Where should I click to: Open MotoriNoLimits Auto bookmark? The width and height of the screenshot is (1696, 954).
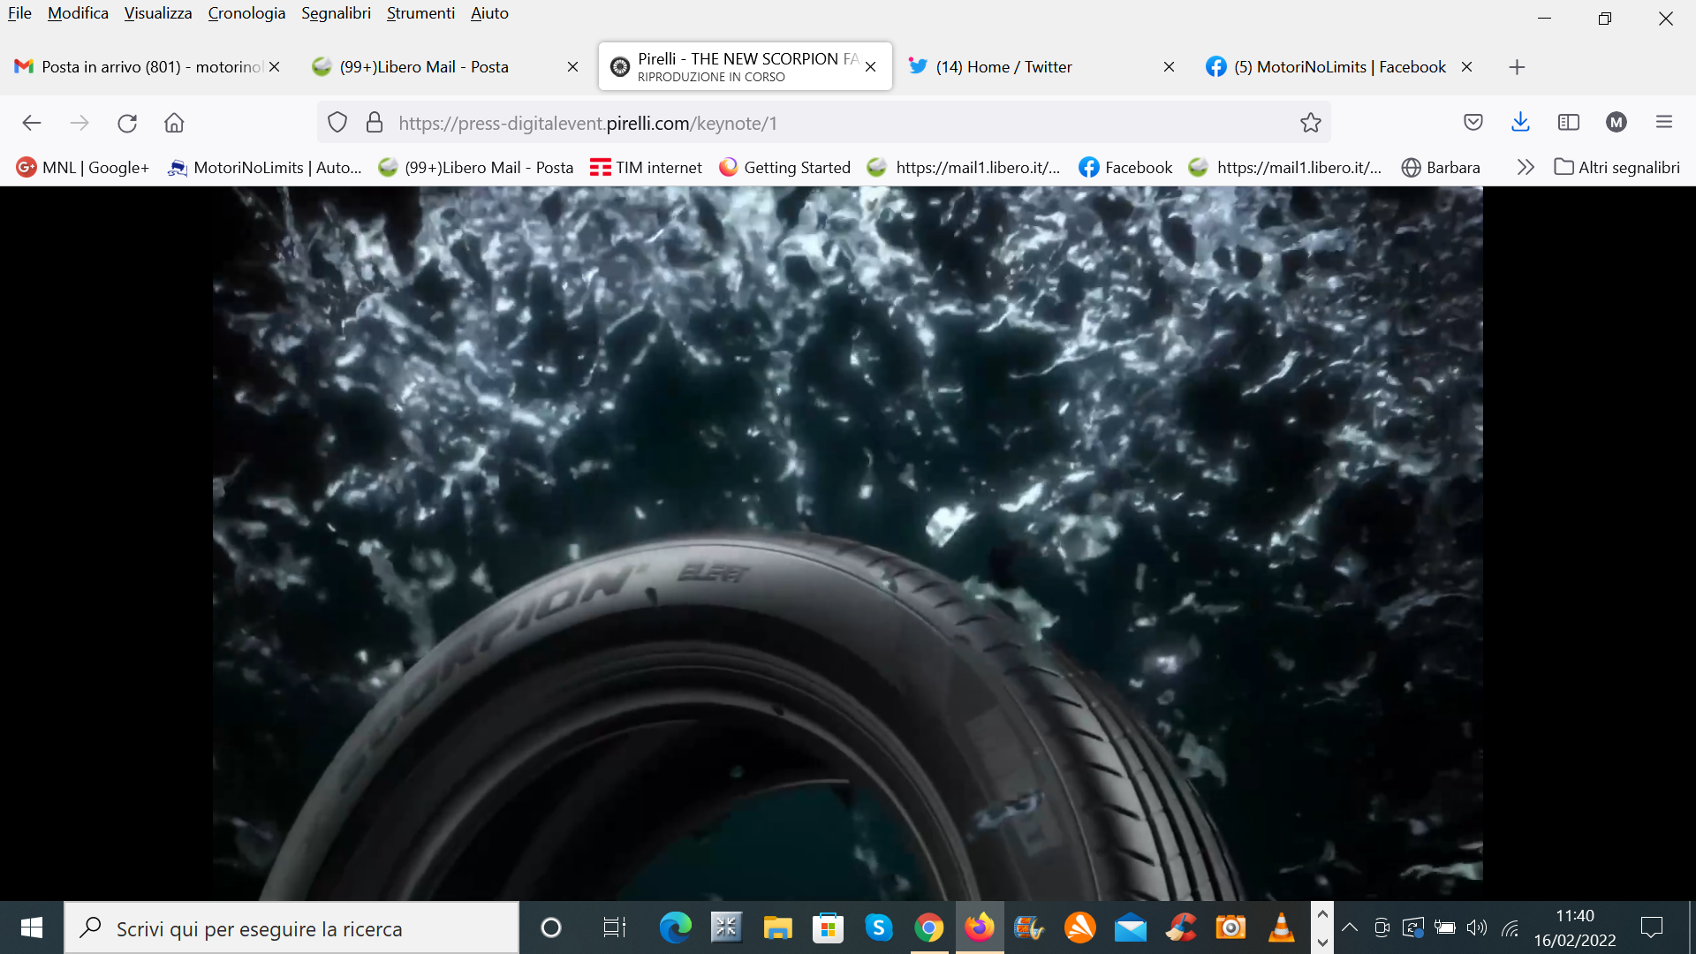(265, 167)
